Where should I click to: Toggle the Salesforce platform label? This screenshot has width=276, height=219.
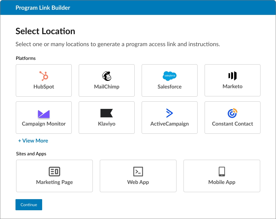[x=169, y=87]
